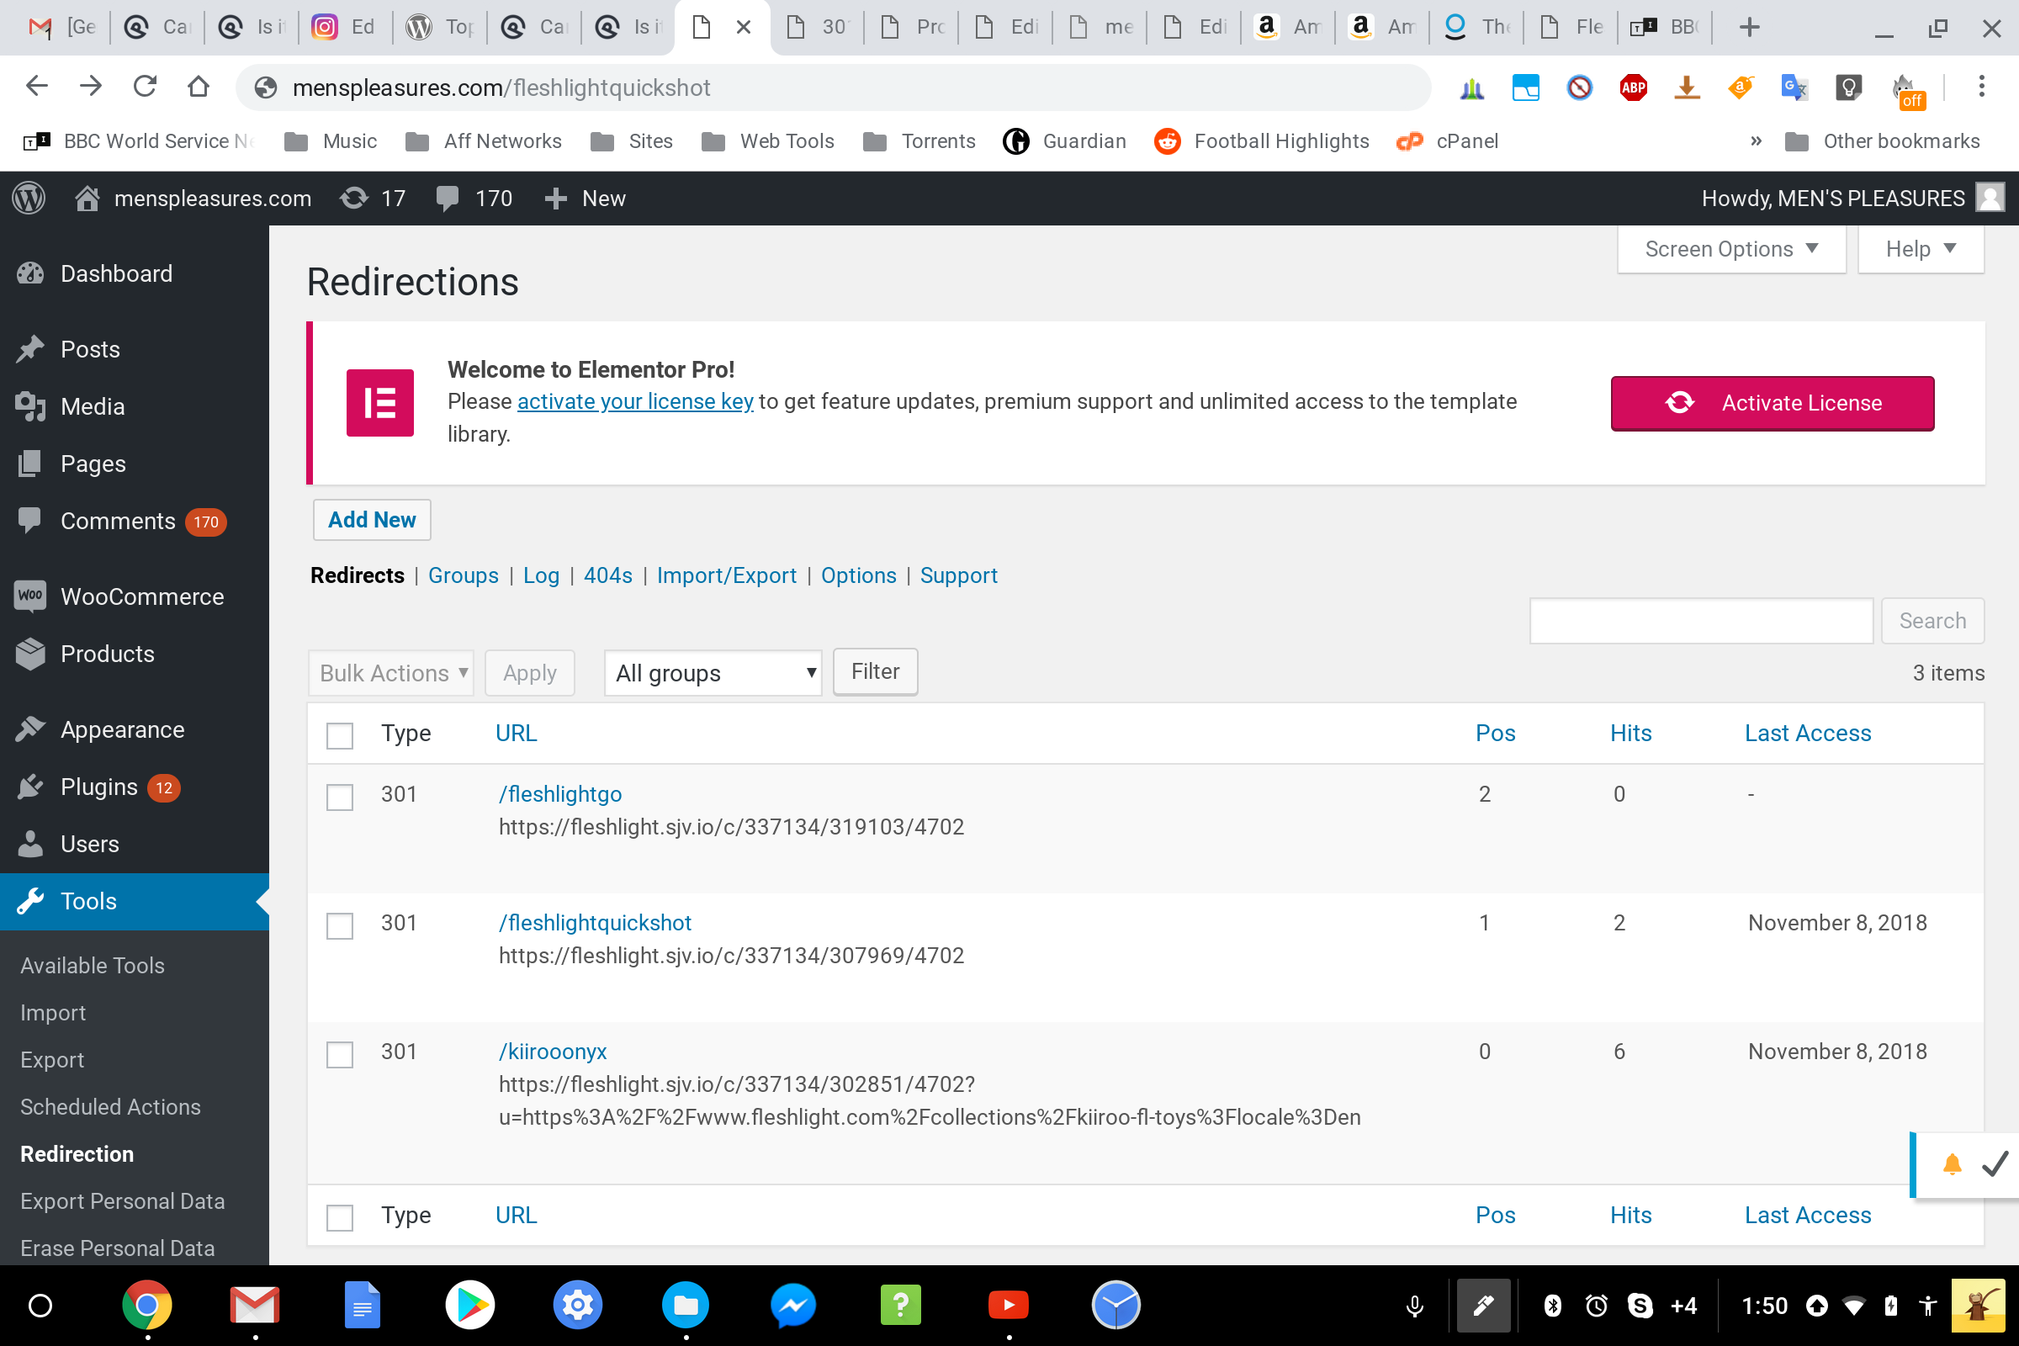Screen dimensions: 2019x1346
Task: Go back with the browser back arrow
Action: [37, 87]
